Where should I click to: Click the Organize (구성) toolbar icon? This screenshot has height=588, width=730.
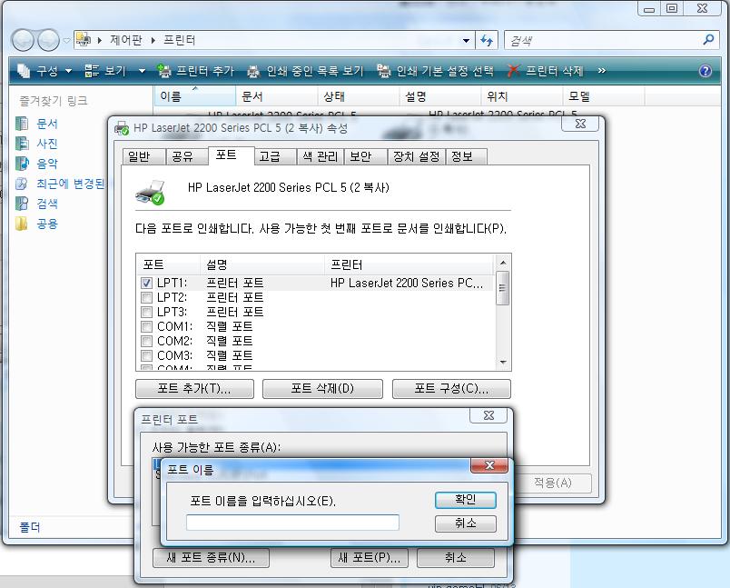pyautogui.click(x=24, y=71)
